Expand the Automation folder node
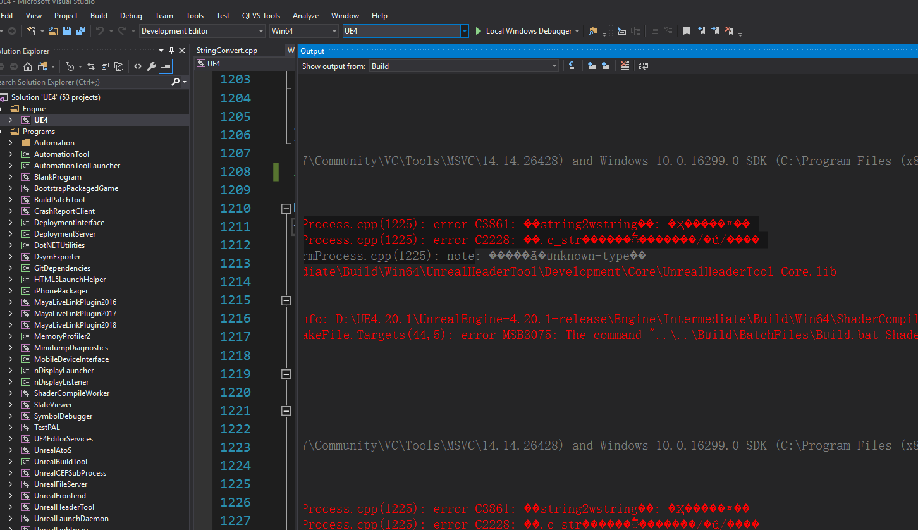 point(10,143)
